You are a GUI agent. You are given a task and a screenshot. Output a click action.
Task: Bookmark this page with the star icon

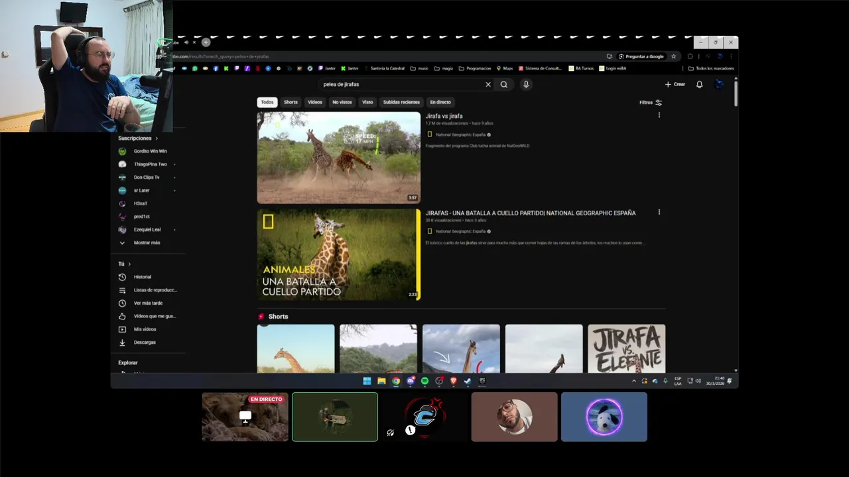(673, 56)
